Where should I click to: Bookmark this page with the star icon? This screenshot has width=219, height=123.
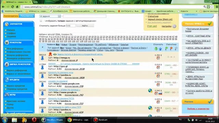(212, 7)
